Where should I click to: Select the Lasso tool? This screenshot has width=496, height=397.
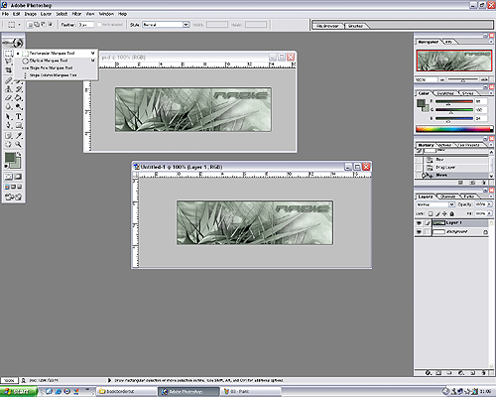coord(8,62)
